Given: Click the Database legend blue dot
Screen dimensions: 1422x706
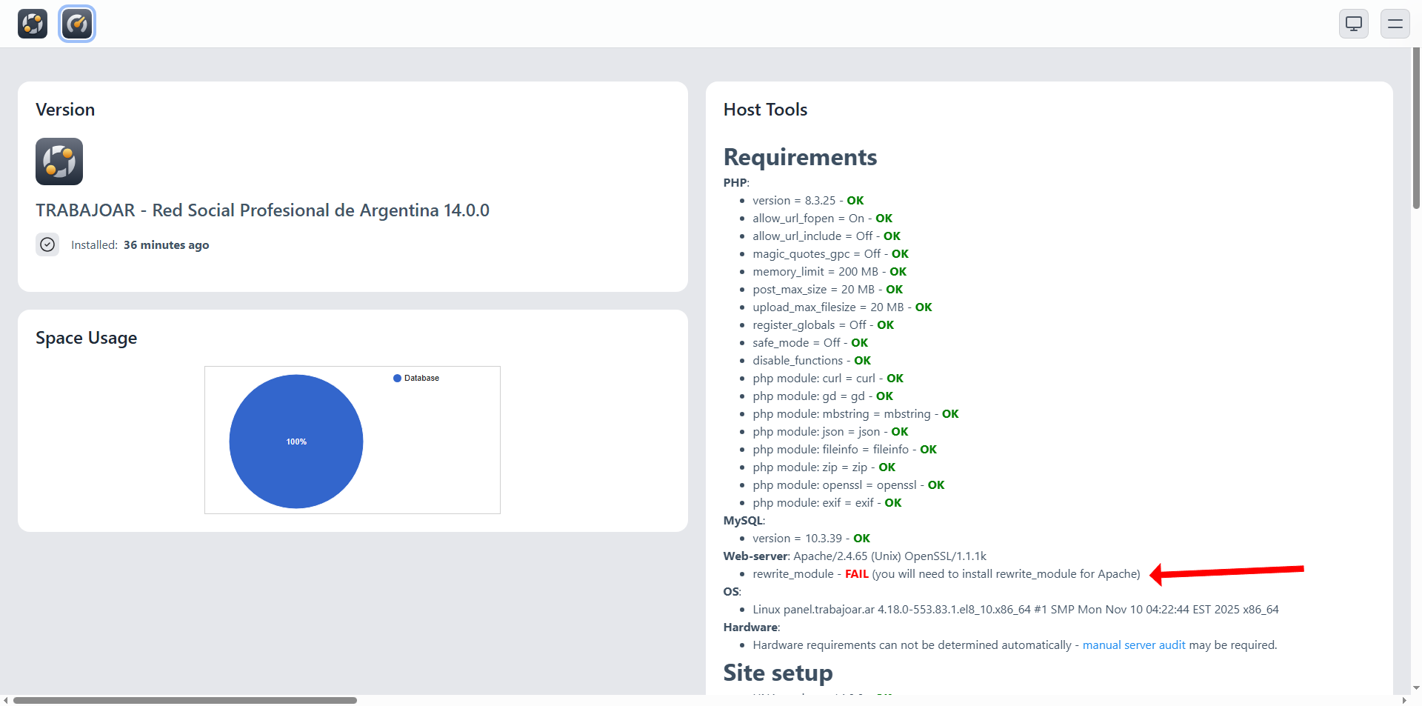Looking at the screenshot, I should click(397, 378).
